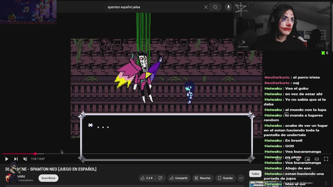This screenshot has height=187, width=333.
Task: Click the Kris character sprite in the video
Action: point(190,92)
